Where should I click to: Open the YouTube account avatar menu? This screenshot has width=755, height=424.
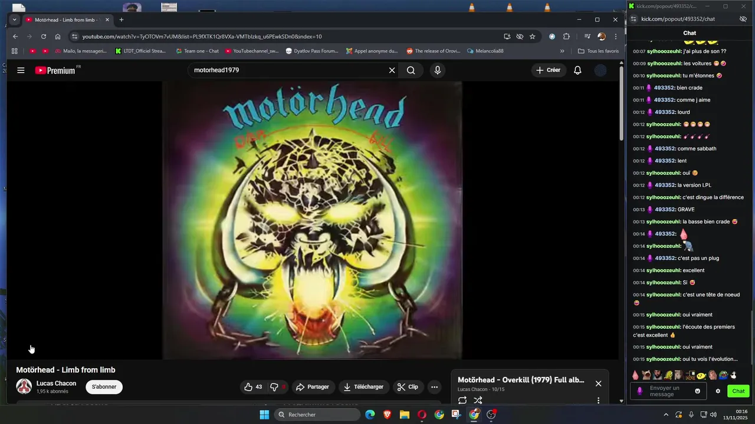(600, 70)
